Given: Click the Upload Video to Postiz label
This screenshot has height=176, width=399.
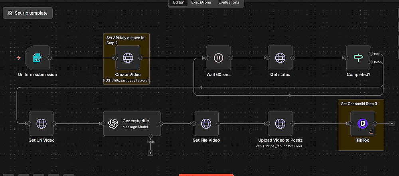Looking at the screenshot, I should (x=280, y=140).
